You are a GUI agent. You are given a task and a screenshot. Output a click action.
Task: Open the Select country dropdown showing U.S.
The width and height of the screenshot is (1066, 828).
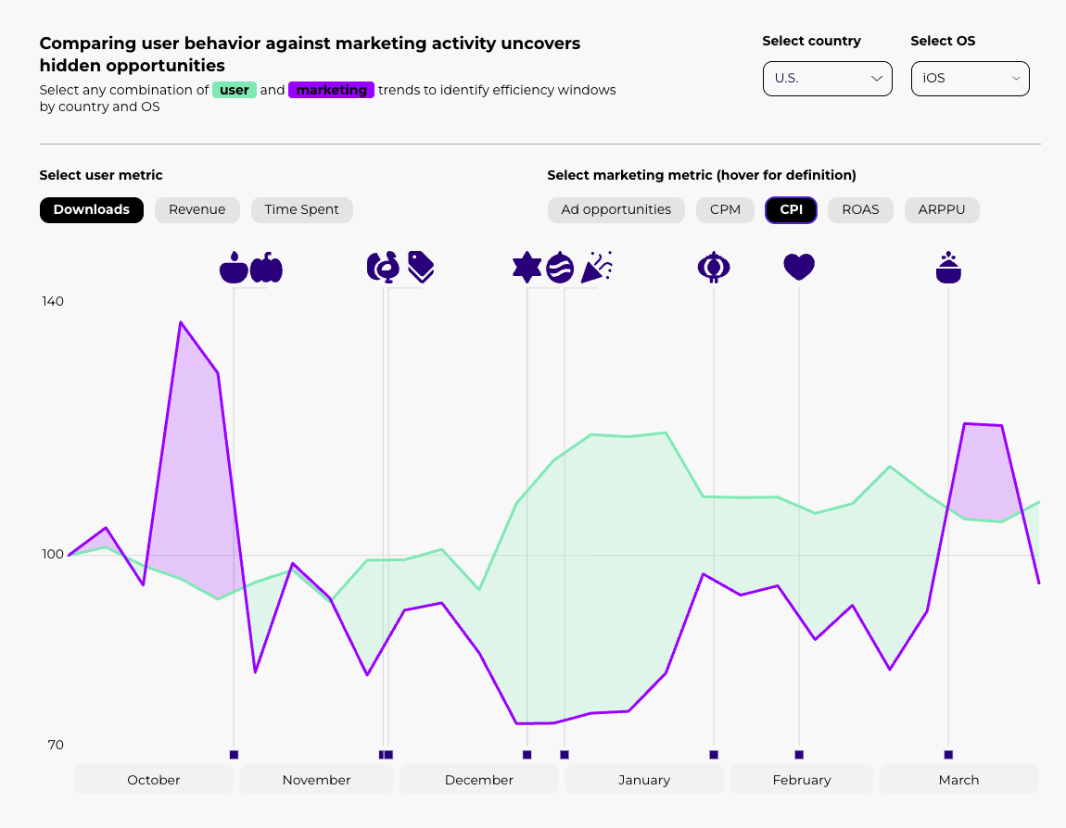point(827,79)
